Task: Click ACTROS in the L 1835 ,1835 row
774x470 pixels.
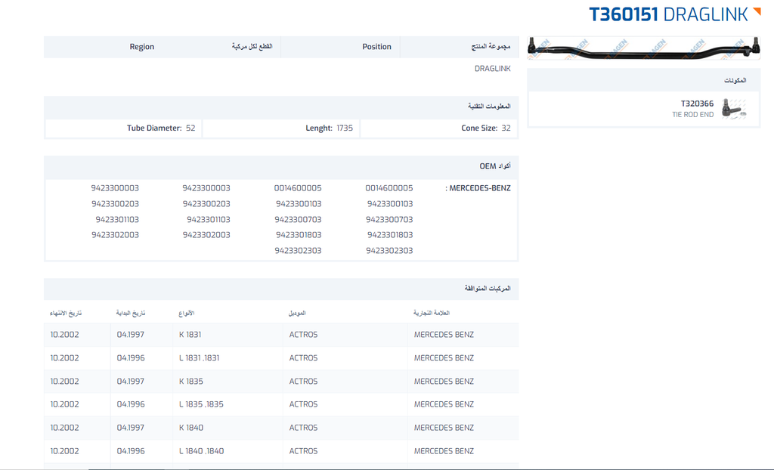Action: [x=303, y=404]
